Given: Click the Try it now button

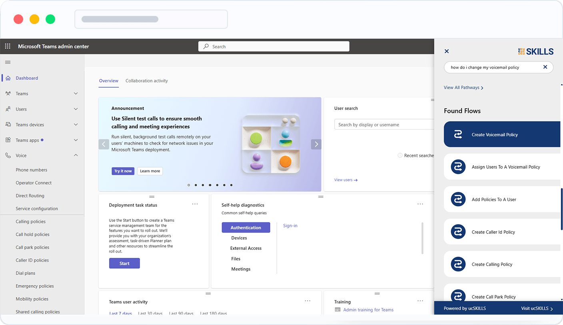Looking at the screenshot, I should pos(123,171).
